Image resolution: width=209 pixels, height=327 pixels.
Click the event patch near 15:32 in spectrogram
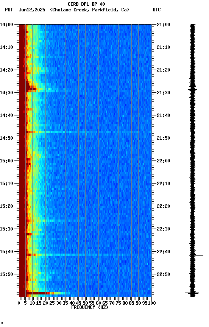[29, 234]
